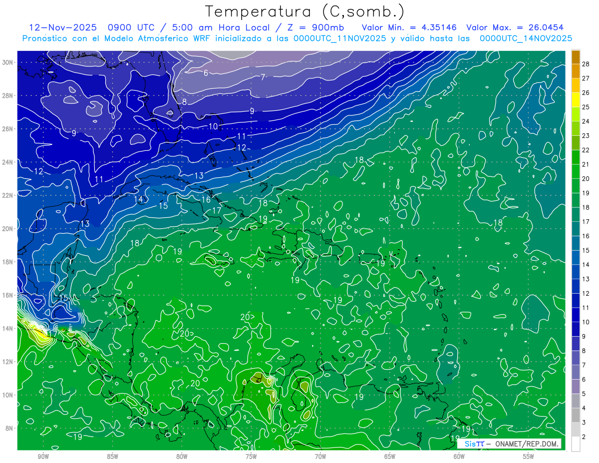Click the latitude axis label '20N'
This screenshot has width=599, height=463.
pos(7,229)
